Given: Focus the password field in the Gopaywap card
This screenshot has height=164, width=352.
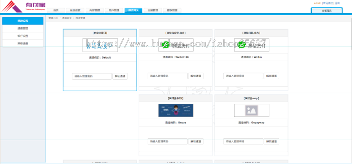Looking at the screenshot, I should 243,141.
